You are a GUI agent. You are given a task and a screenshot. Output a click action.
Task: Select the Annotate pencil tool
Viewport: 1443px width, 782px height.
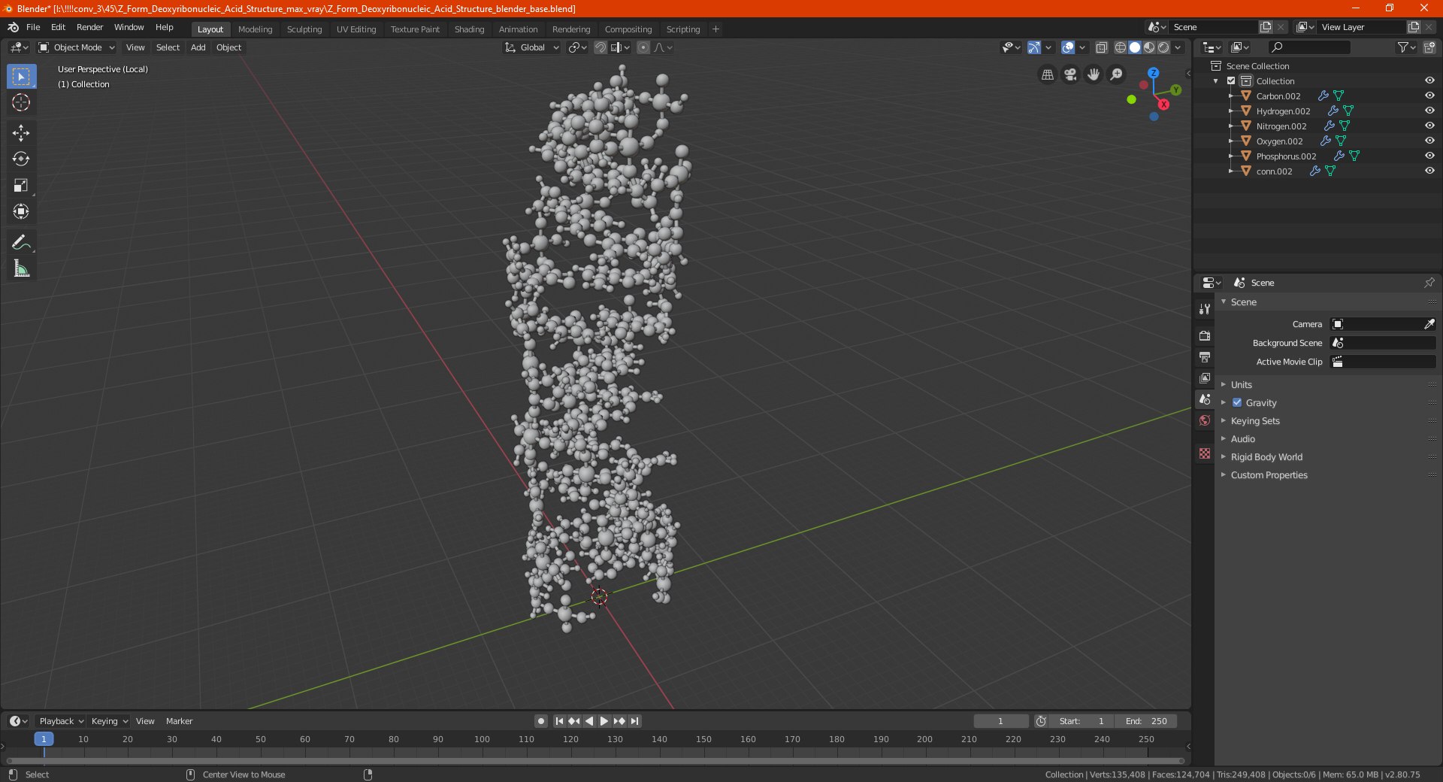[21, 243]
